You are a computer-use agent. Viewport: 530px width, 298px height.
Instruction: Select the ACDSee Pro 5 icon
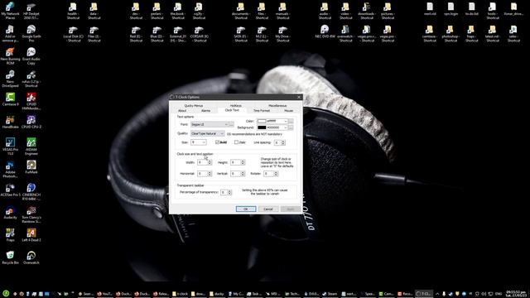(x=10, y=190)
